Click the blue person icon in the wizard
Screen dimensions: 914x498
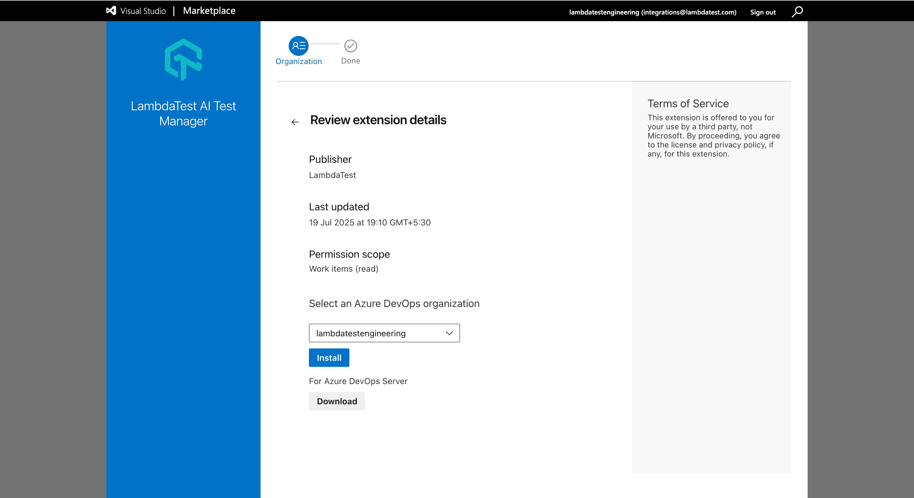[298, 46]
